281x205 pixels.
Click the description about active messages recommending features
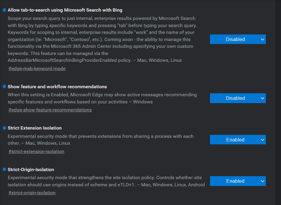(x=102, y=98)
